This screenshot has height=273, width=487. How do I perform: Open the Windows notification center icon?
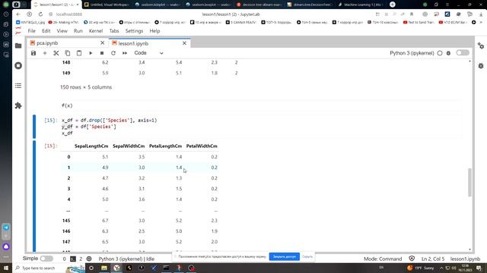pyautogui.click(x=479, y=268)
